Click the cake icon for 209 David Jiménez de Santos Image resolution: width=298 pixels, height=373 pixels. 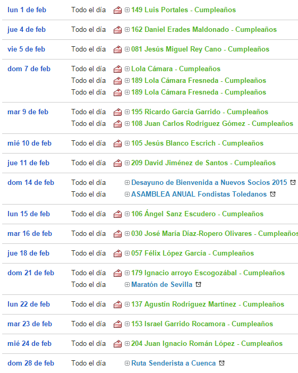tap(117, 163)
